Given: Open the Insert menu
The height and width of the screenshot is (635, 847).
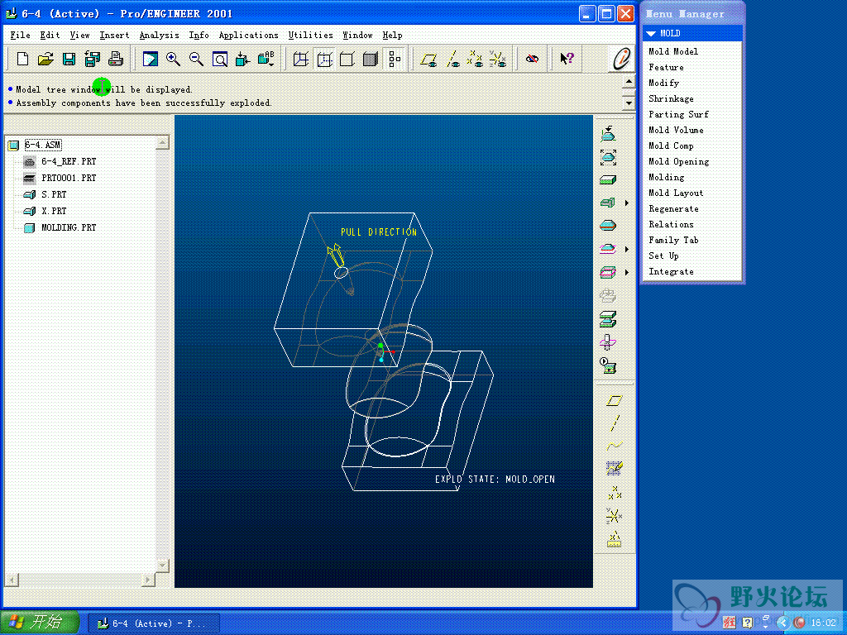Looking at the screenshot, I should click(x=114, y=35).
